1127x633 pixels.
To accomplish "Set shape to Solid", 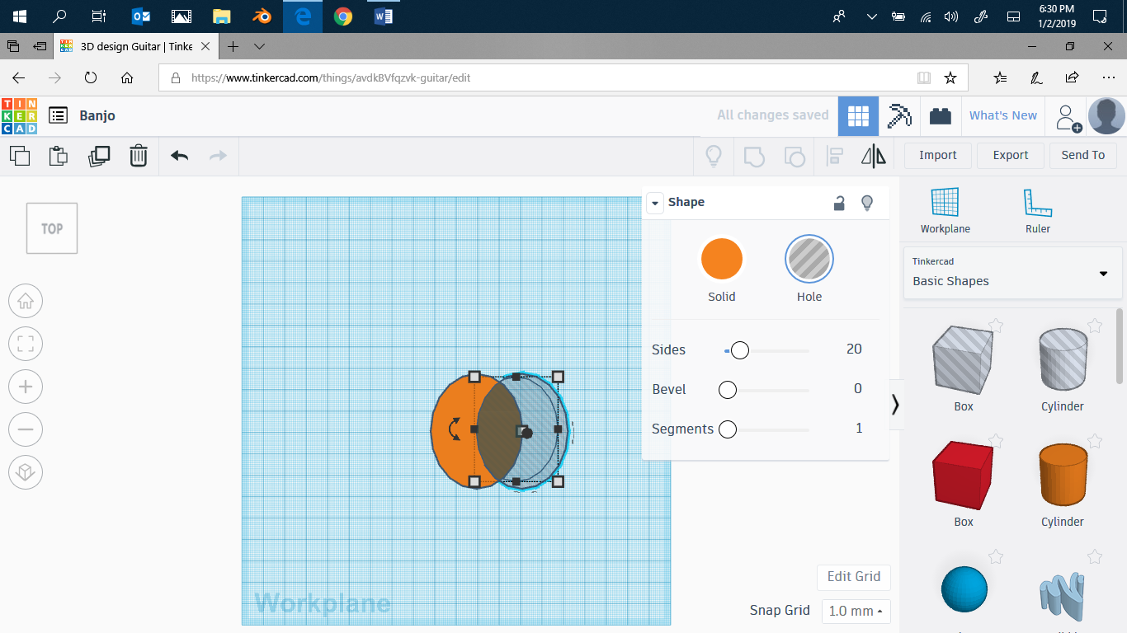I will pyautogui.click(x=722, y=259).
